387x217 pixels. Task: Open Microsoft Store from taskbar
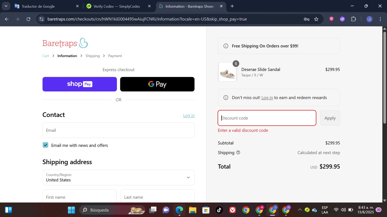tap(206, 210)
